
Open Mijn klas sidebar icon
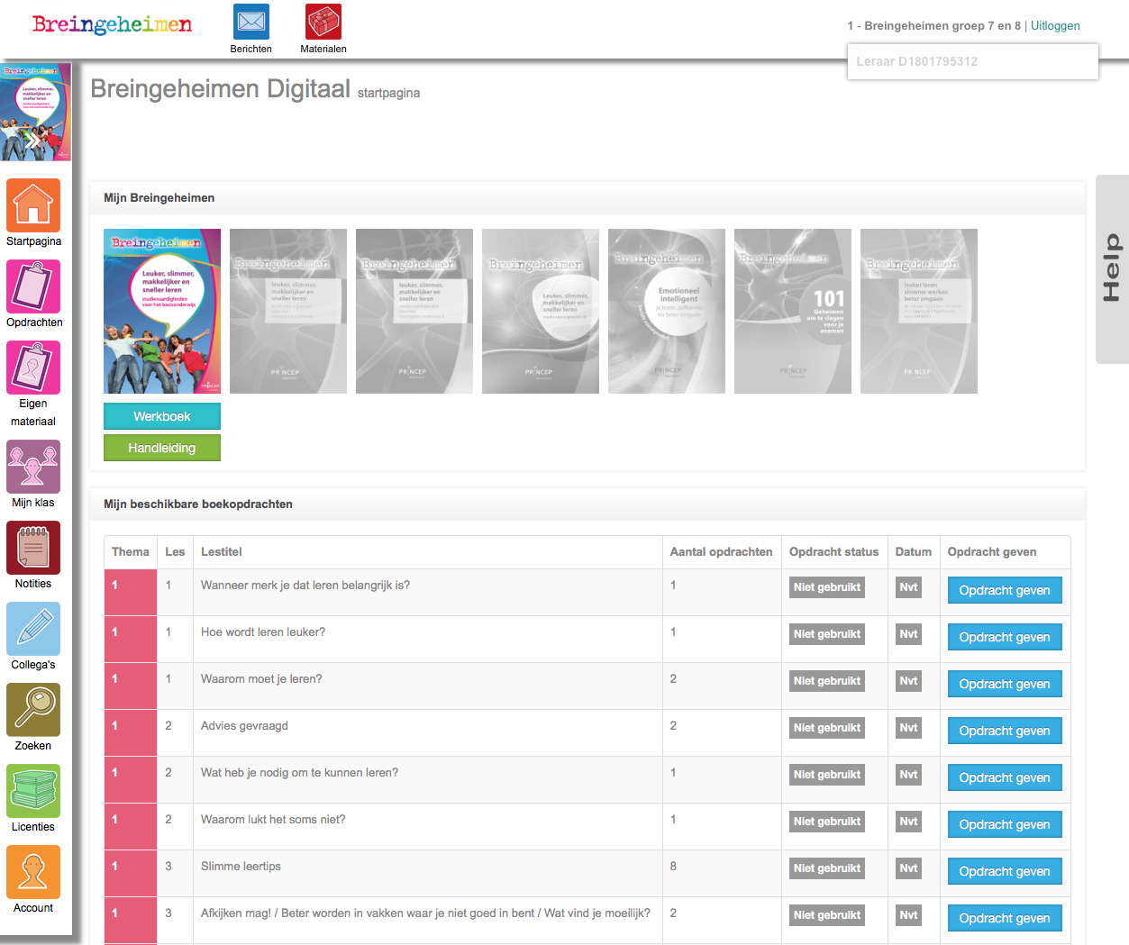click(x=33, y=467)
